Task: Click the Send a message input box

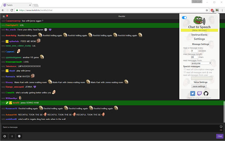Action: point(110,128)
